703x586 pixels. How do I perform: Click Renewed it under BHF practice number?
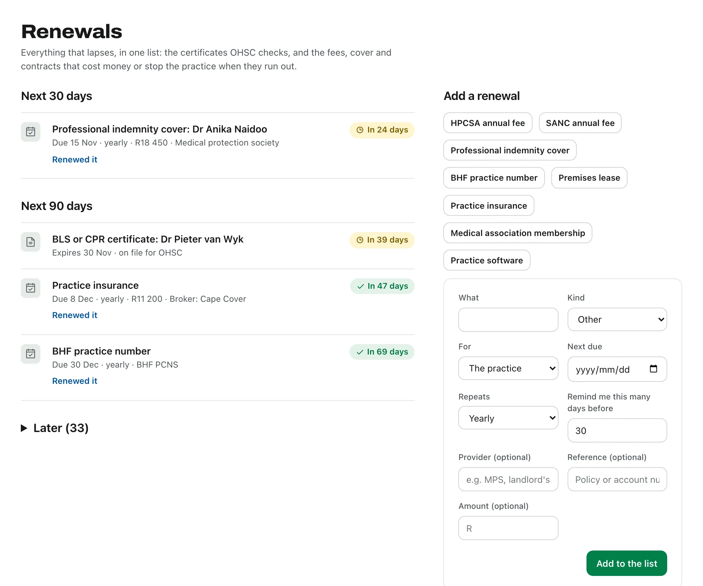75,381
